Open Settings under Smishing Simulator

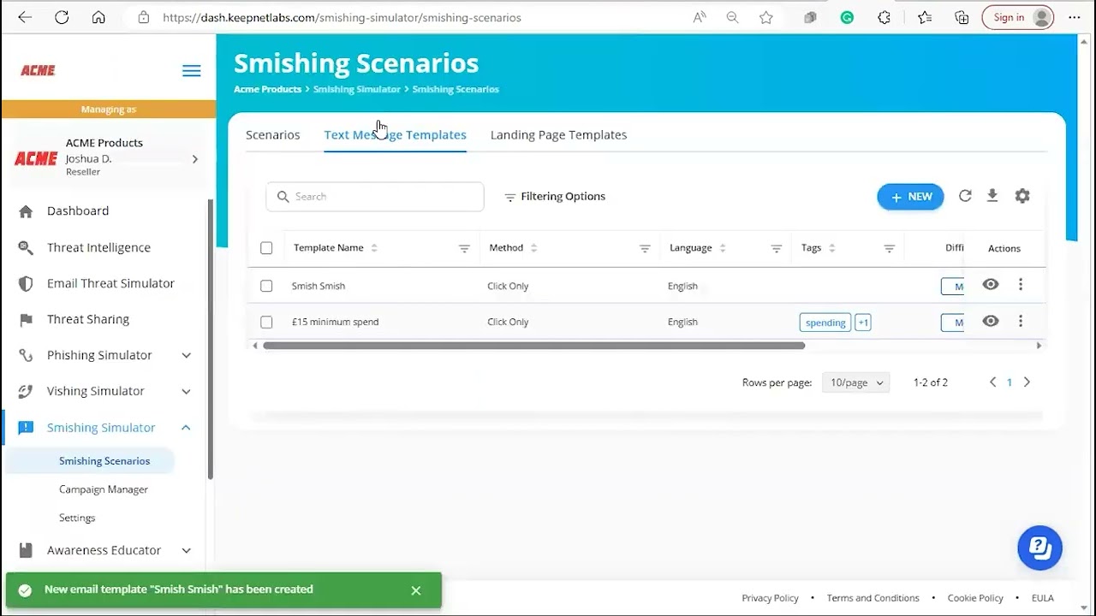pyautogui.click(x=77, y=518)
